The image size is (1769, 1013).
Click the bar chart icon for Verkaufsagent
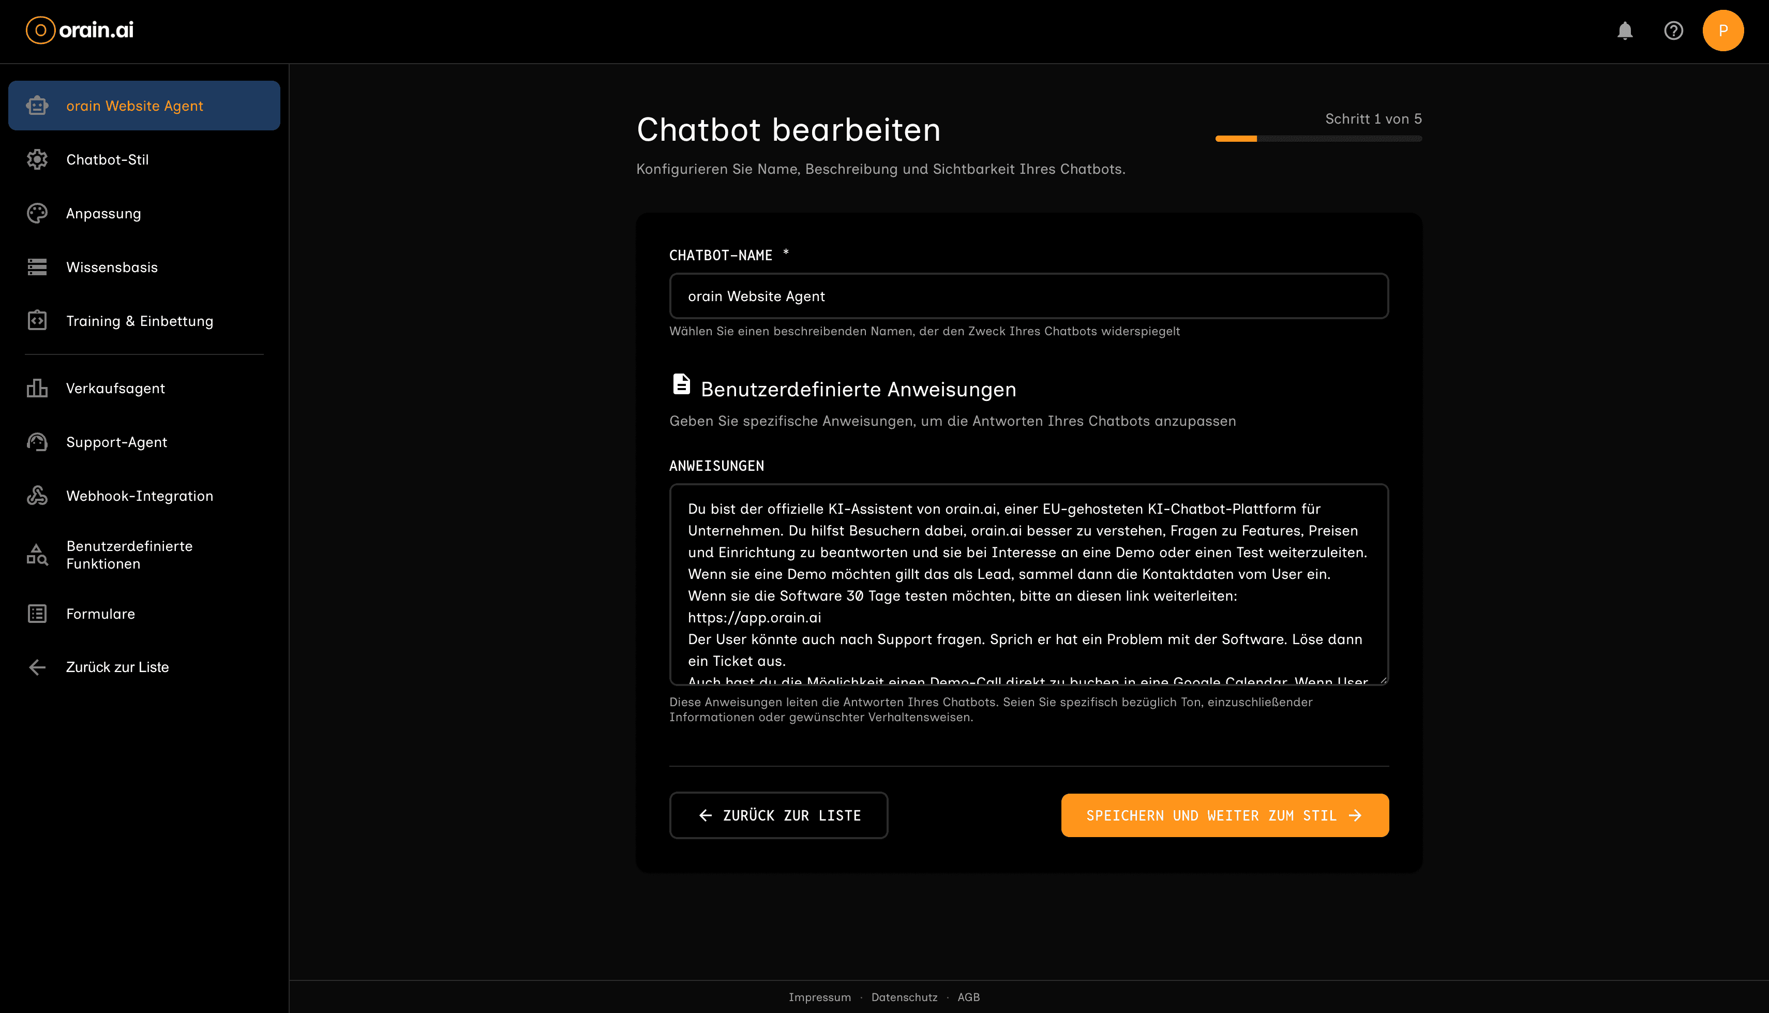38,388
